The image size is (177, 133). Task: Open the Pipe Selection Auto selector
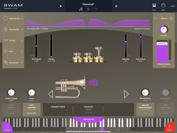tap(165, 109)
